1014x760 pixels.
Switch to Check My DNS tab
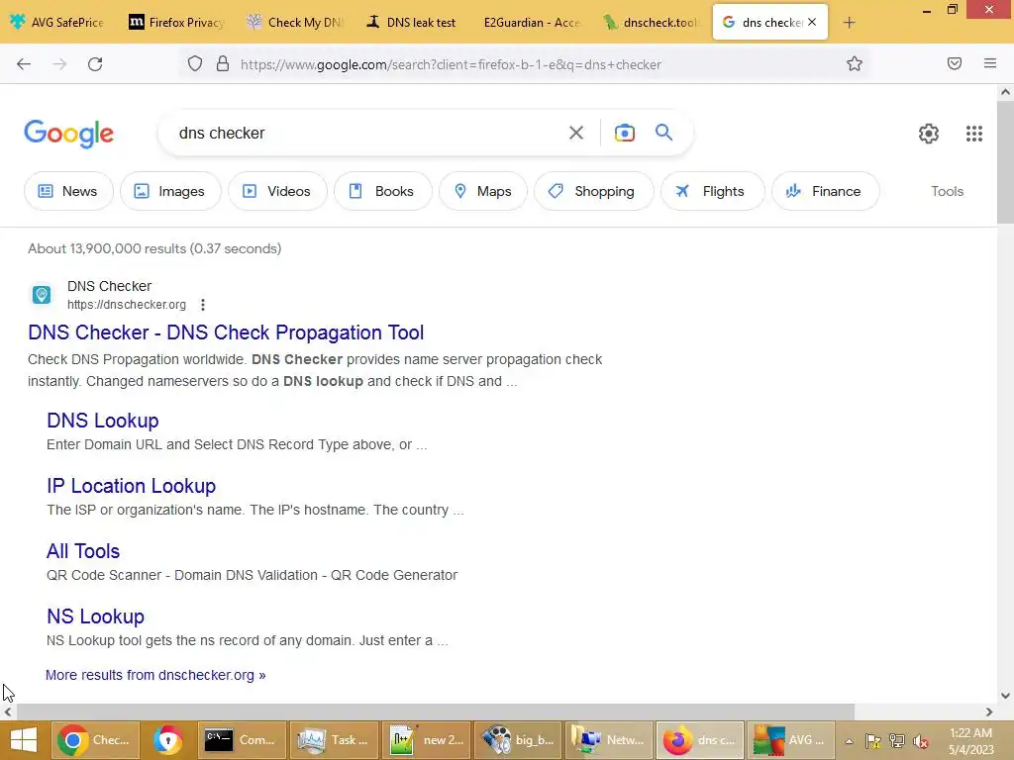[295, 23]
